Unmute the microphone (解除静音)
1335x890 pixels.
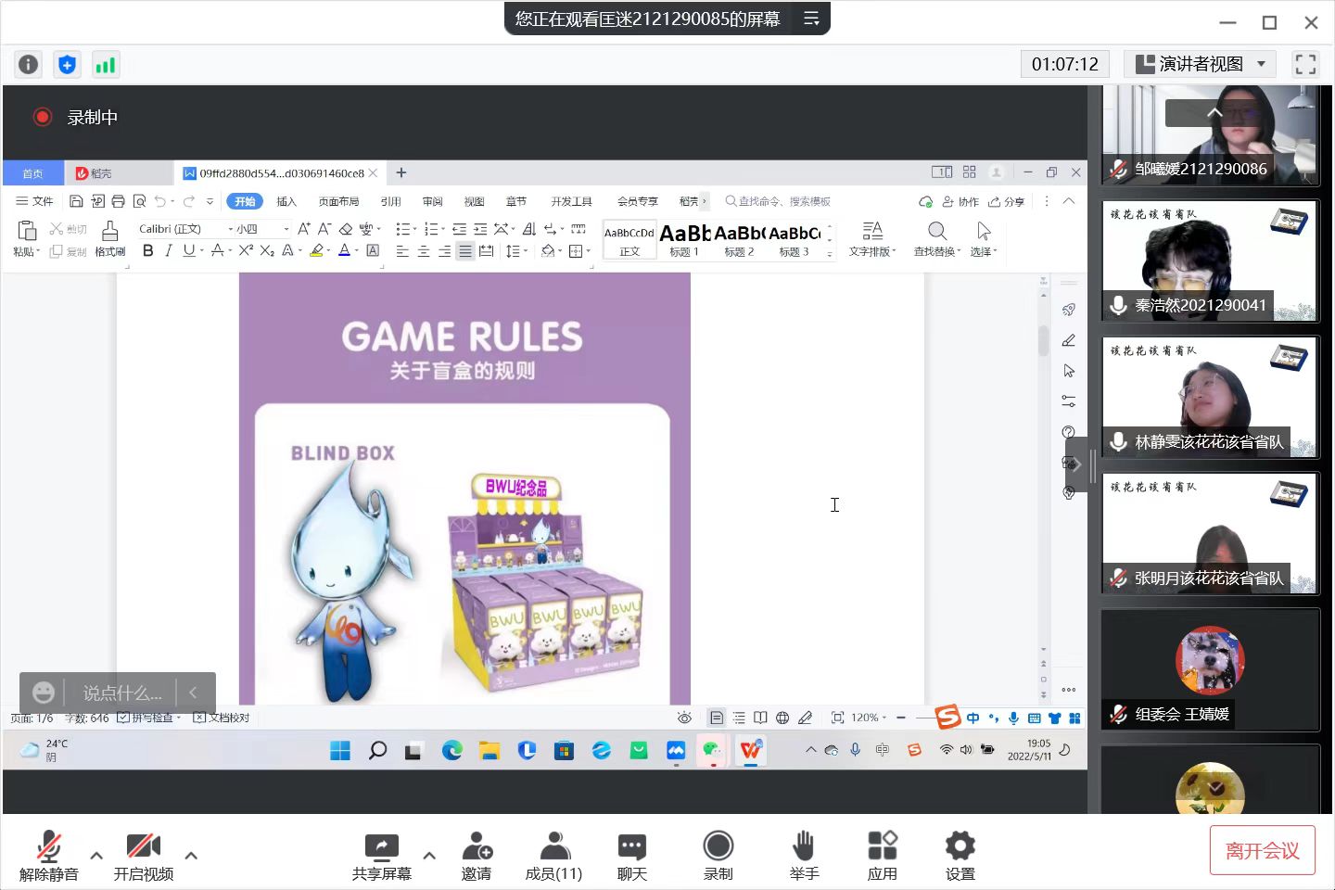click(x=49, y=856)
